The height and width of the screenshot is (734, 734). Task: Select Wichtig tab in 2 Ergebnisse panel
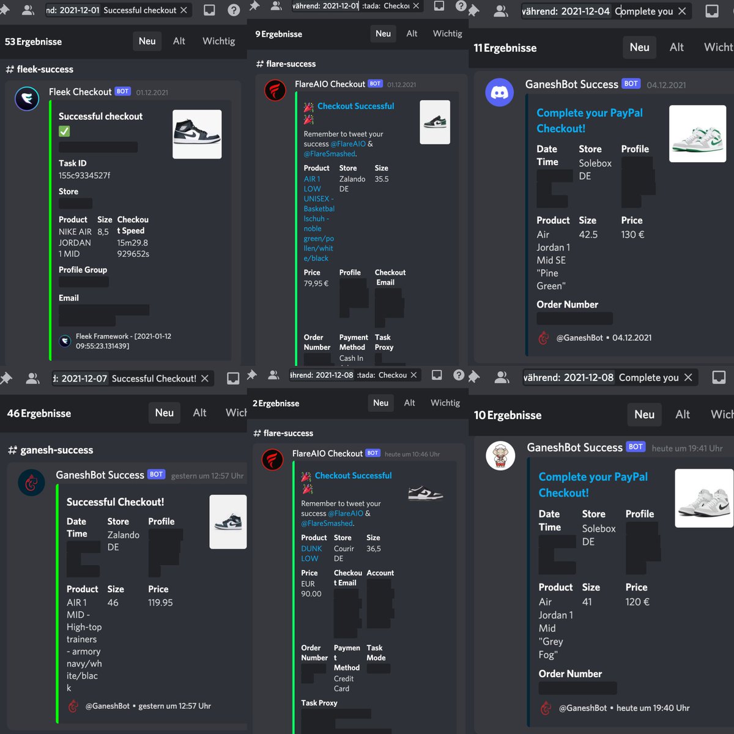tap(445, 403)
